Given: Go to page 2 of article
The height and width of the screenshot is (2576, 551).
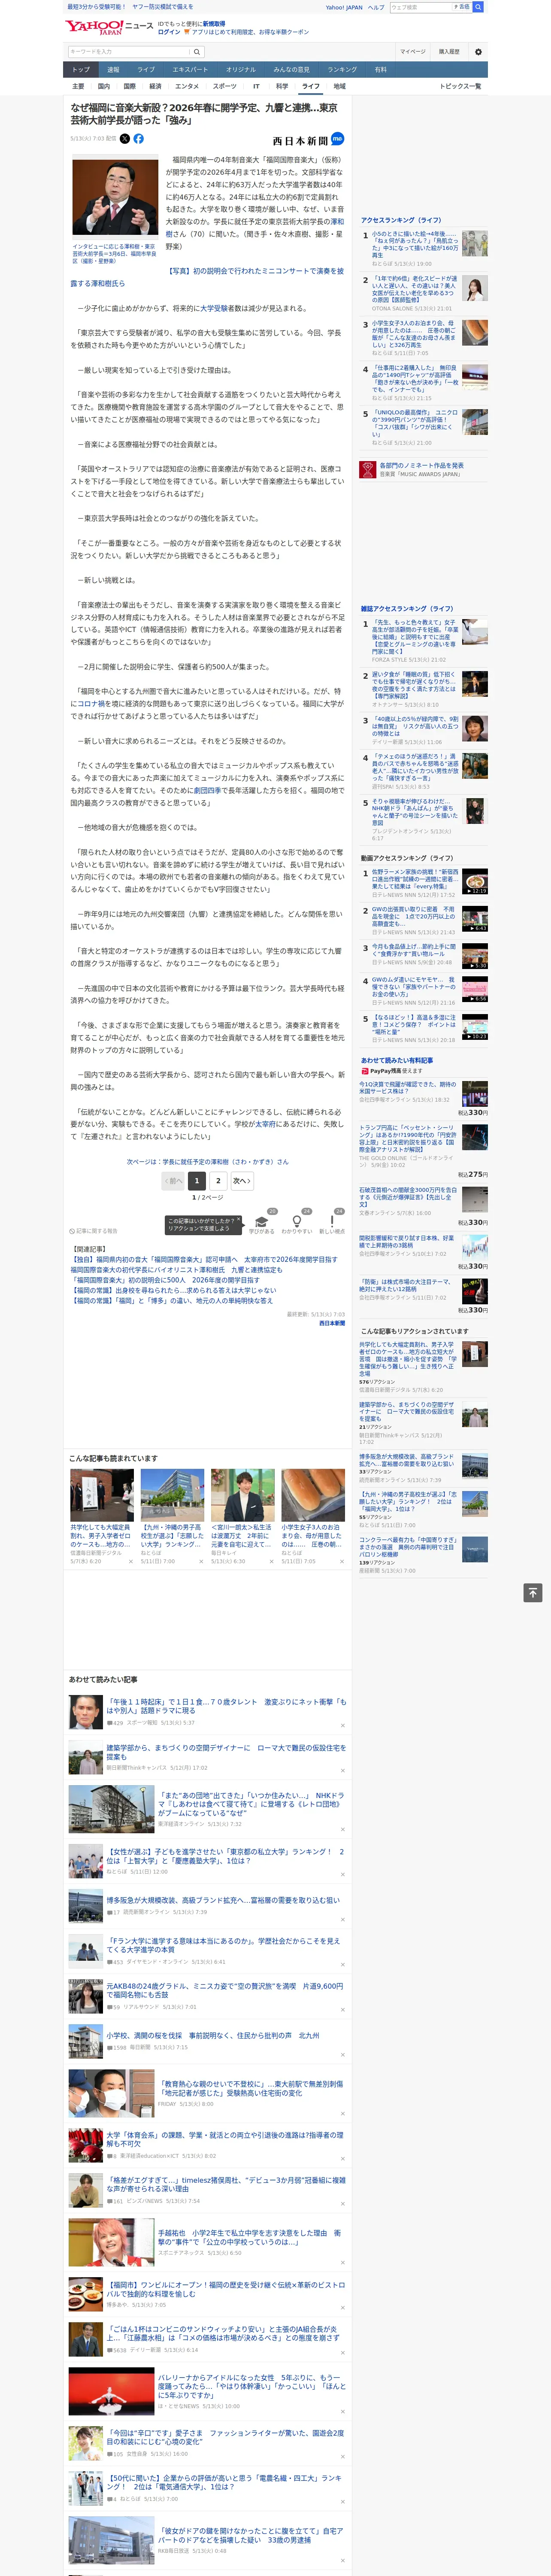Looking at the screenshot, I should point(218,1181).
